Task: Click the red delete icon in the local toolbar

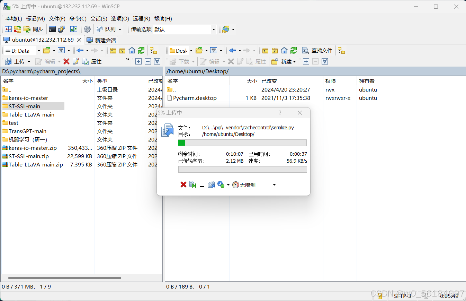Action: click(x=66, y=61)
